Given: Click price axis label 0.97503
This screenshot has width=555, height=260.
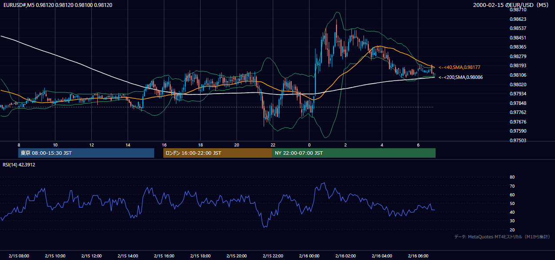Looking at the screenshot, I should (518, 140).
